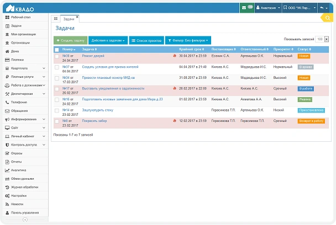Toggle the select-all checkbox in table header
This screenshot has width=336, height=225.
tap(56, 50)
